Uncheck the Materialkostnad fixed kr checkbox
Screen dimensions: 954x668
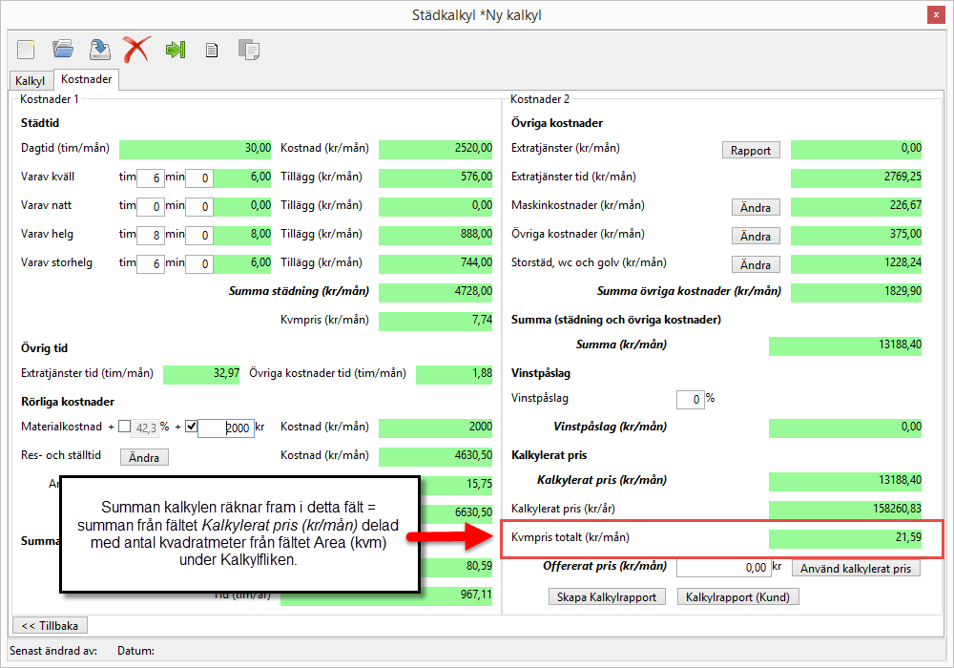pyautogui.click(x=191, y=427)
